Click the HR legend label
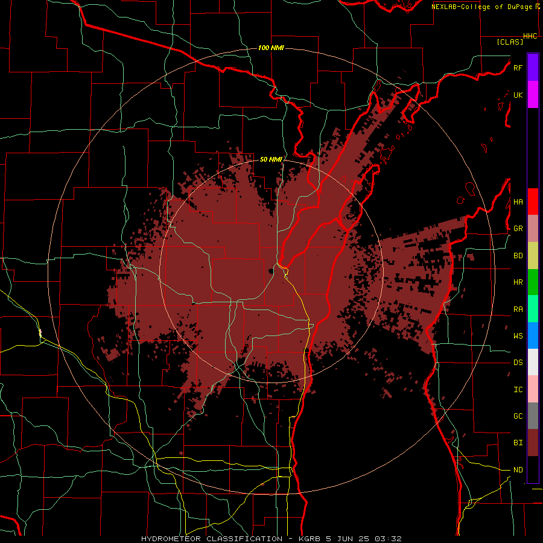Screen dimensions: 543x543 pyautogui.click(x=518, y=282)
